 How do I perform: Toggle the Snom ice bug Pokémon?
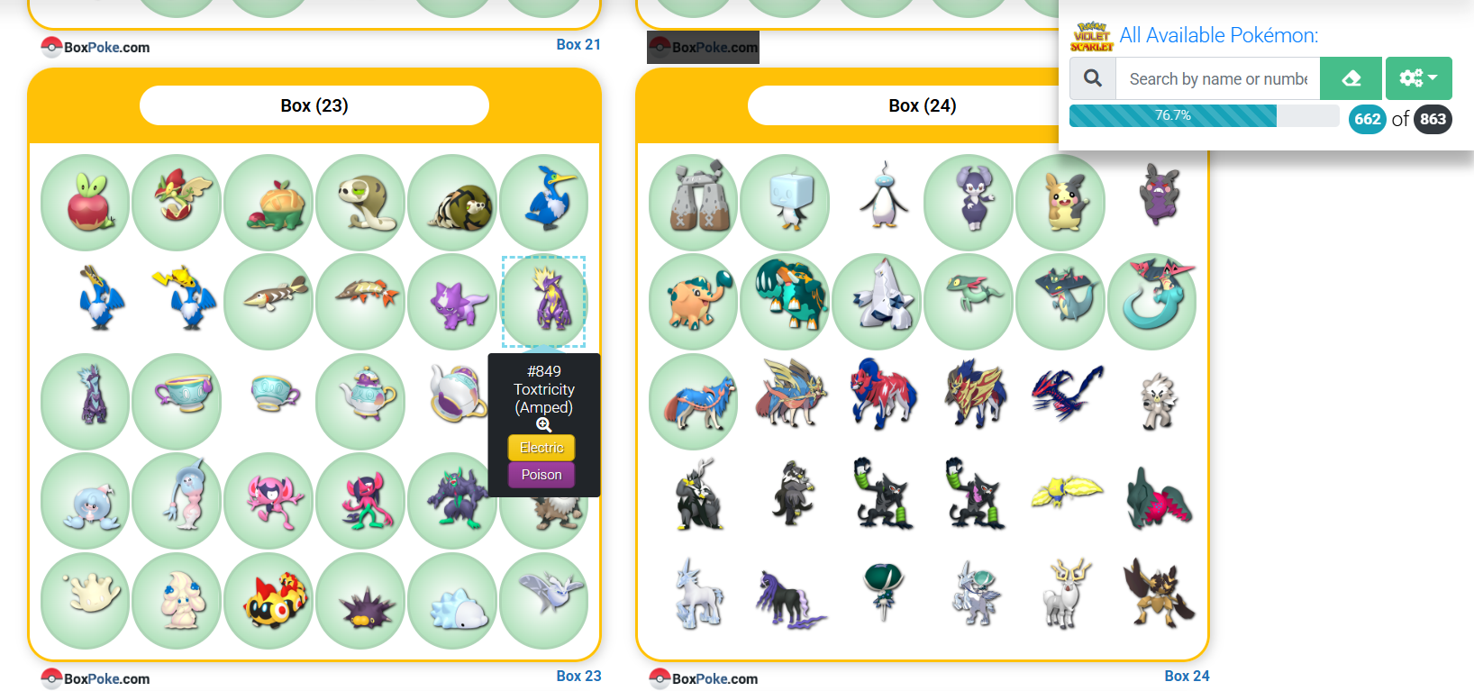click(x=453, y=601)
